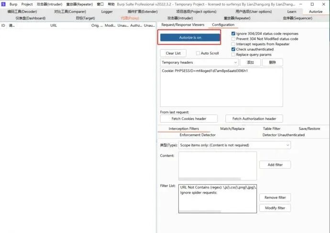This screenshot has height=233, width=330.
Task: Sort by the Modi.. column header
Action: pyautogui.click(x=110, y=25)
